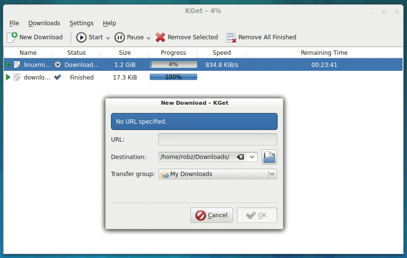
Task: Start downloads with the Start play icon
Action: click(x=81, y=37)
